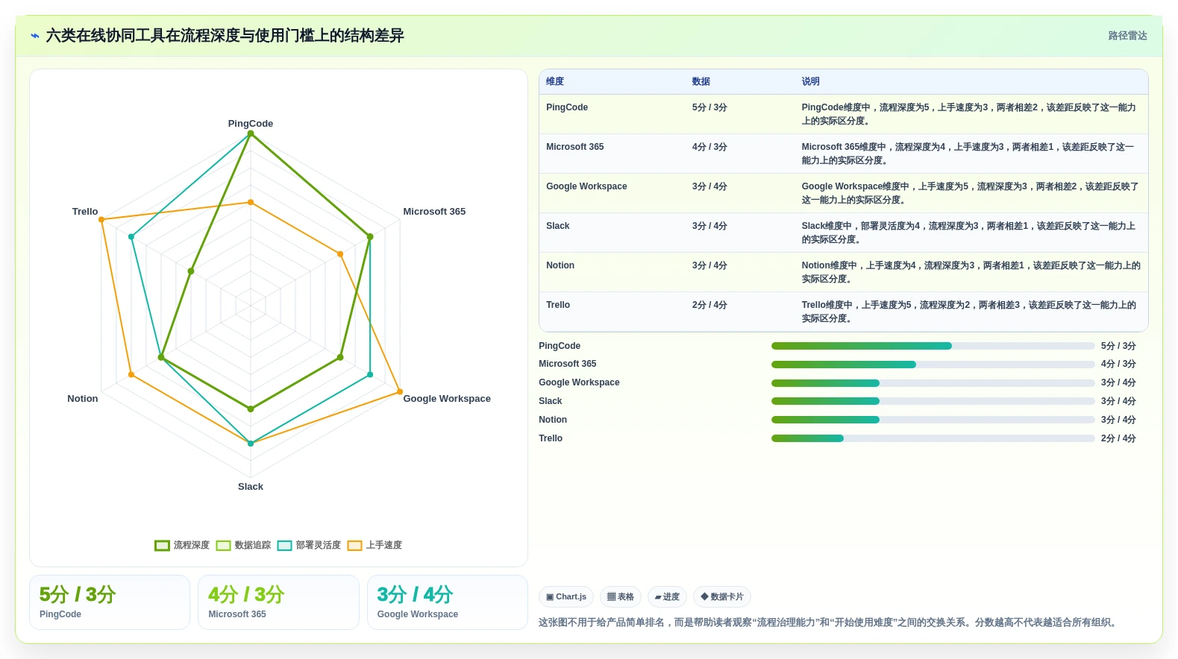Click the Slack table row name
The image size is (1178, 659).
[x=558, y=226]
